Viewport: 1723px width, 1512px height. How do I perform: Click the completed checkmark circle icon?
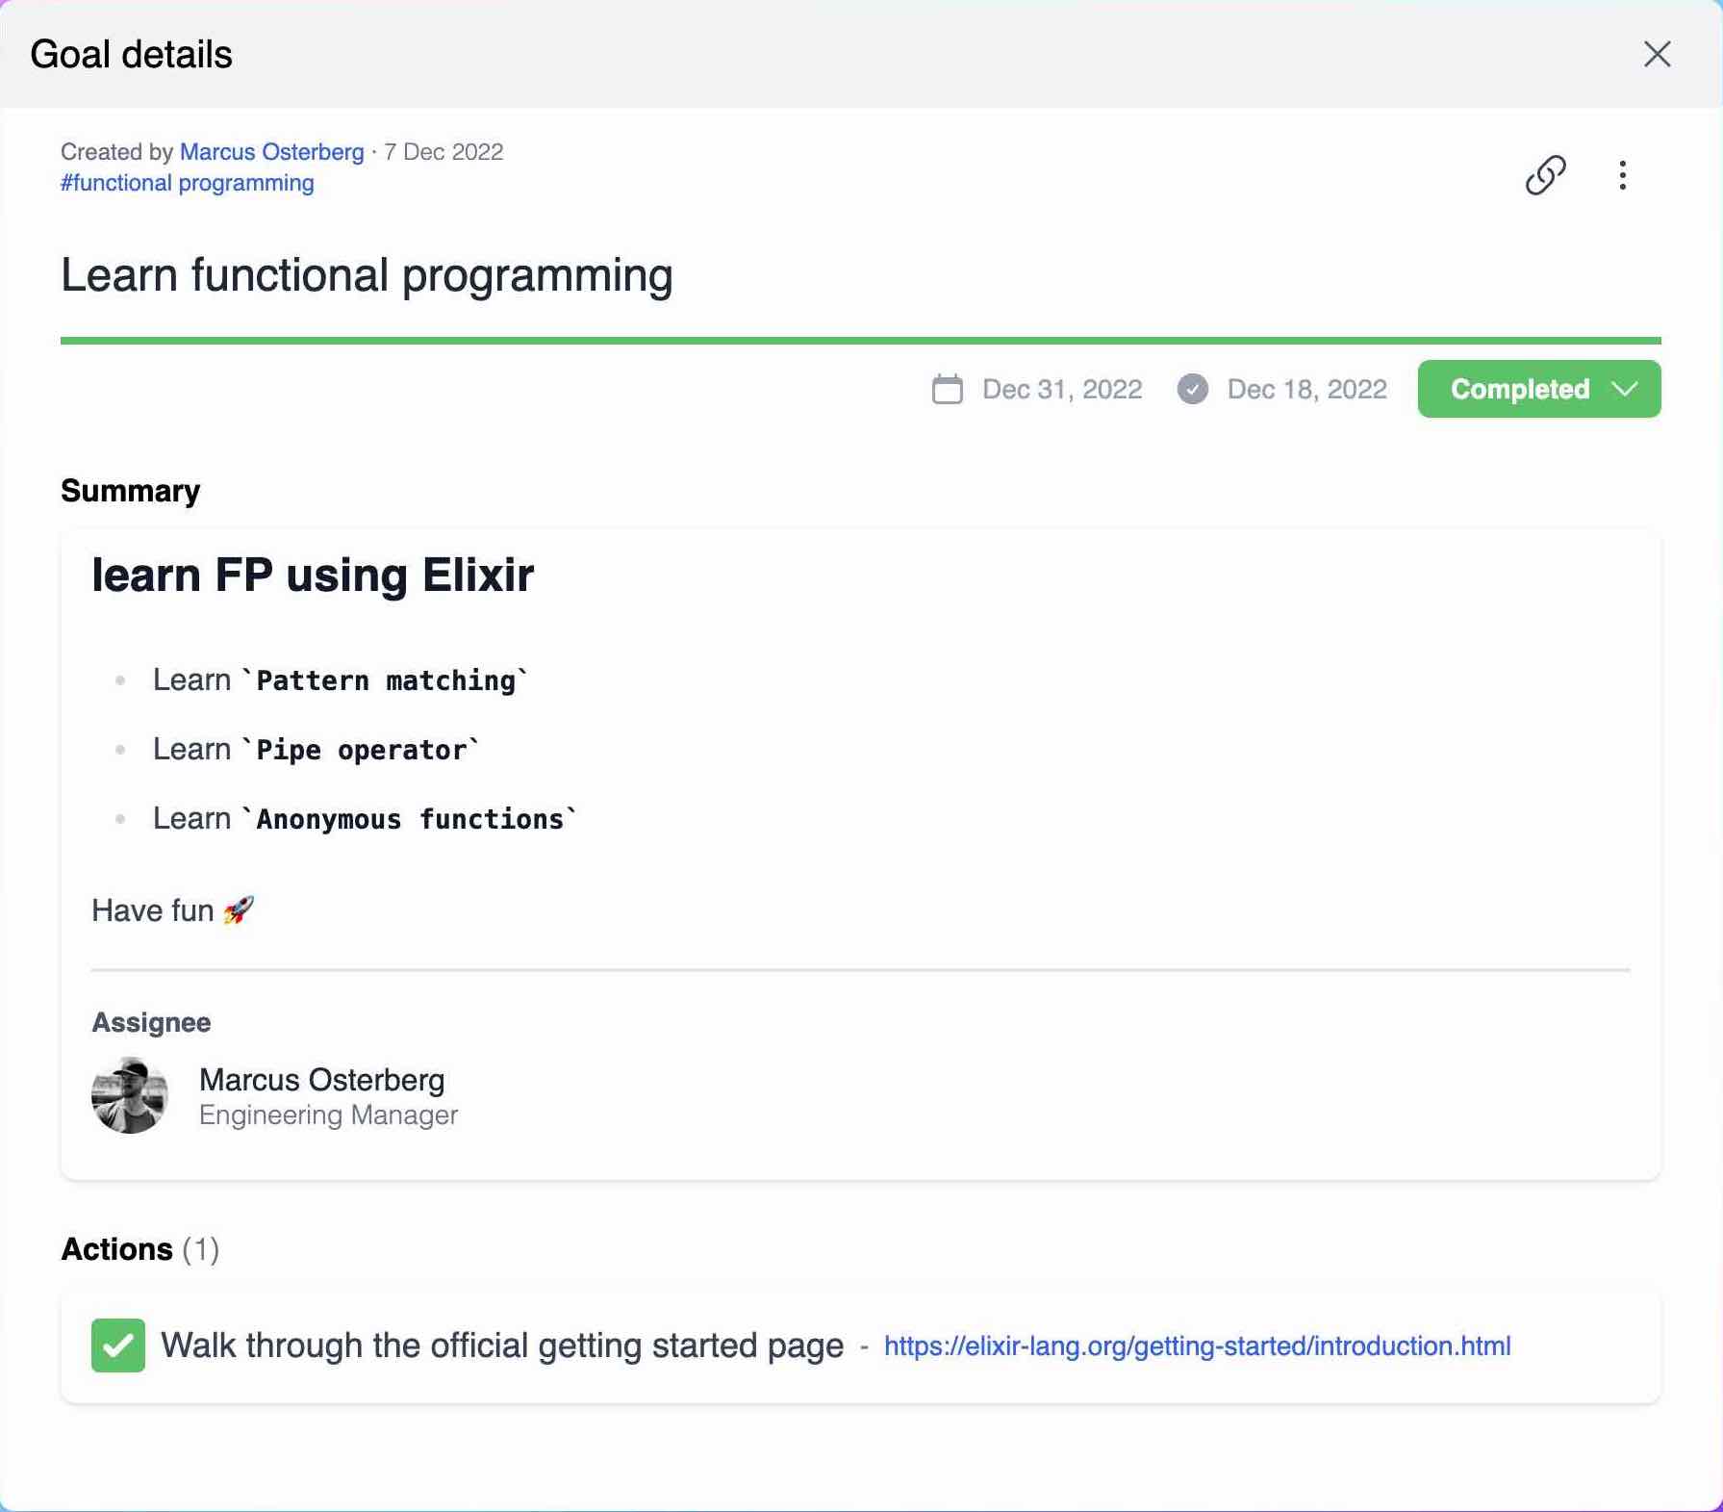point(1192,390)
